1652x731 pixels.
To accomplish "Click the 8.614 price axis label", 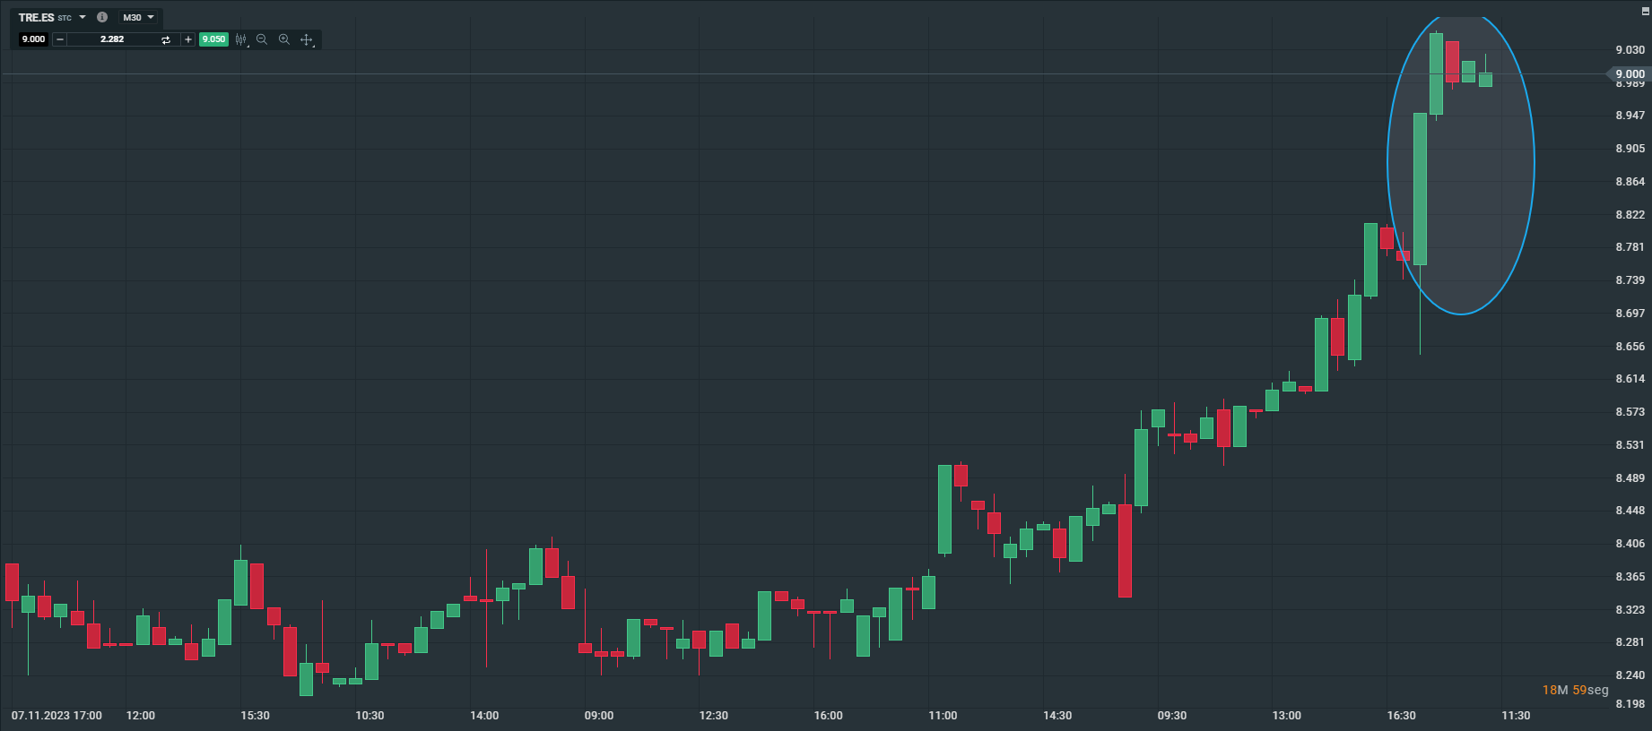I will tap(1630, 379).
